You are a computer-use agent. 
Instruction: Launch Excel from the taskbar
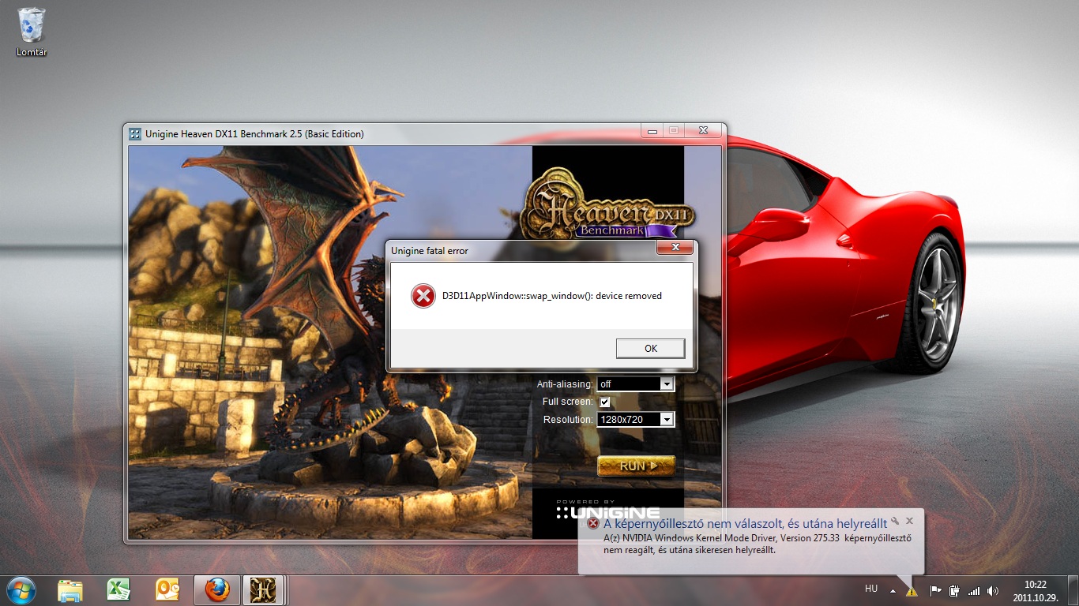(x=118, y=590)
